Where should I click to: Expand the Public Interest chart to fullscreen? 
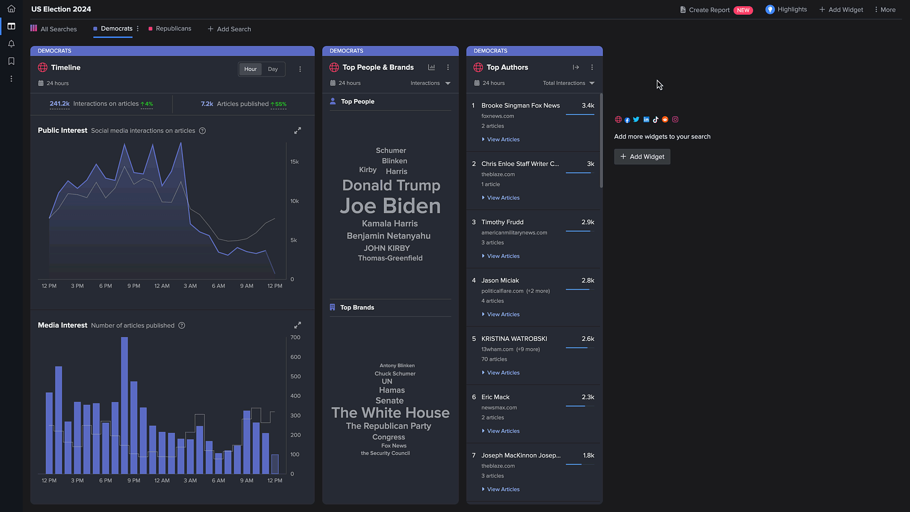[297, 130]
